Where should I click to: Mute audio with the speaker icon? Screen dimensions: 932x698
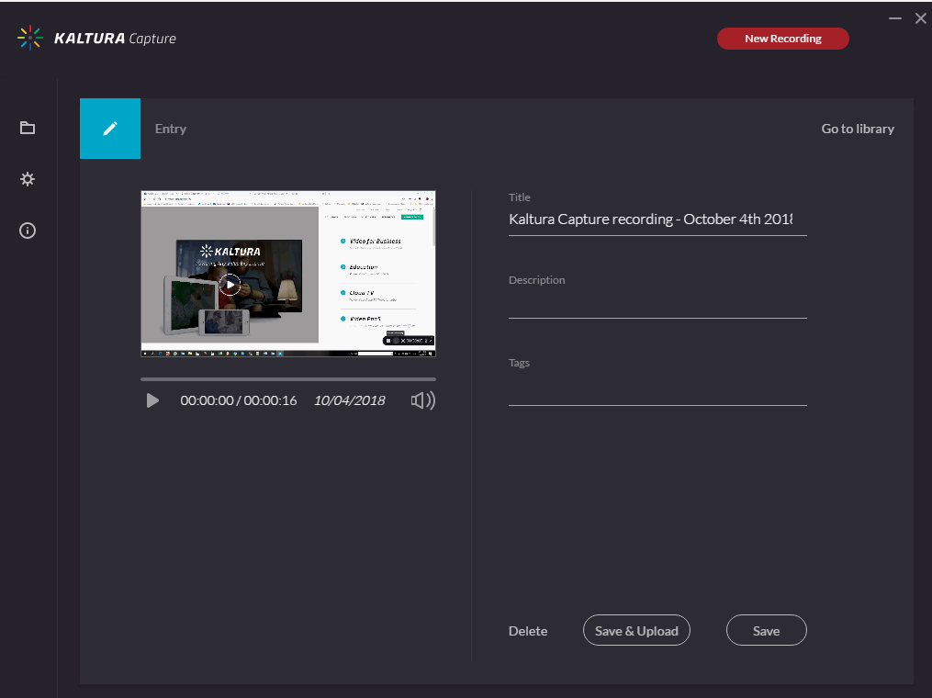[x=422, y=400]
